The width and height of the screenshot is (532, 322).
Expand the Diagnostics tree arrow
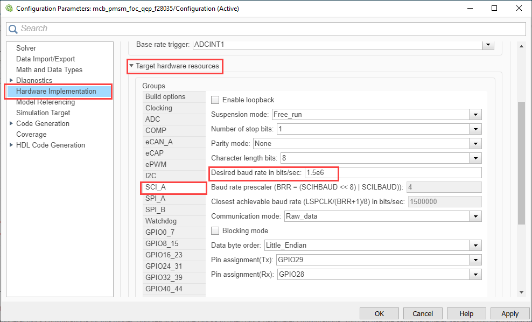tap(11, 80)
